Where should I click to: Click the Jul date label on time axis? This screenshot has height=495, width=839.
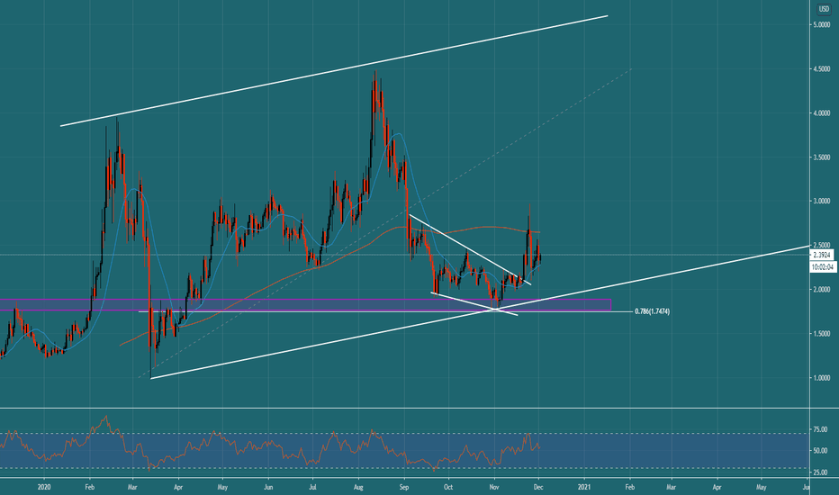coord(313,487)
